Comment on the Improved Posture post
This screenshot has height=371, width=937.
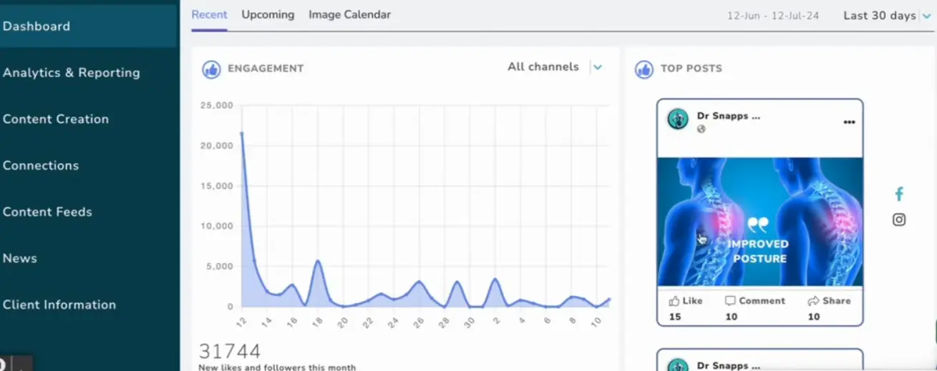click(x=754, y=301)
